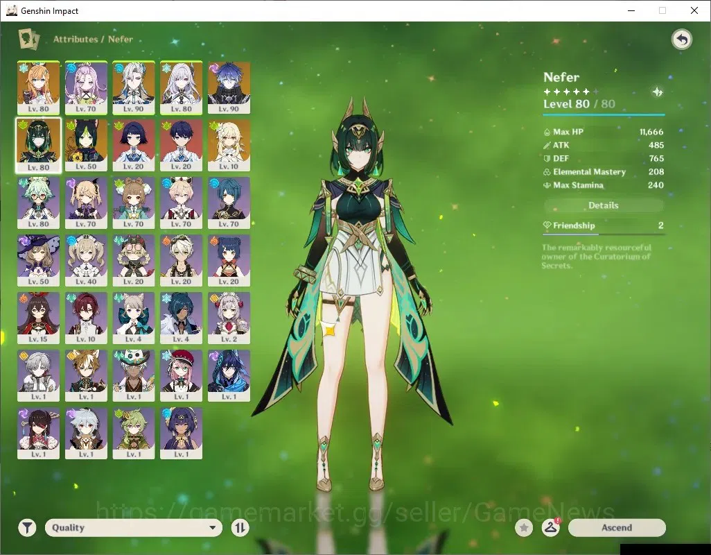Viewport: 711px width, 555px height.
Task: Select Bennett's Lv. 20 portrait
Action: 182,260
